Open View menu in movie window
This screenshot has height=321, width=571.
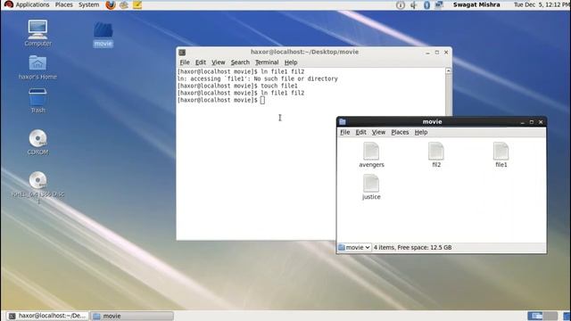[x=378, y=132]
